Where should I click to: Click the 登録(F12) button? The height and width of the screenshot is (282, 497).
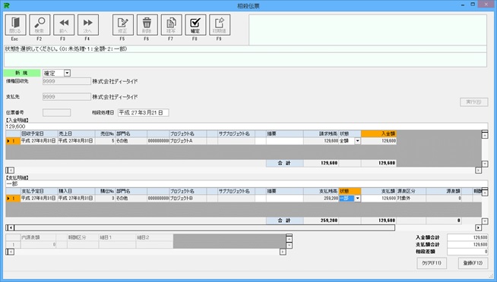(473, 263)
